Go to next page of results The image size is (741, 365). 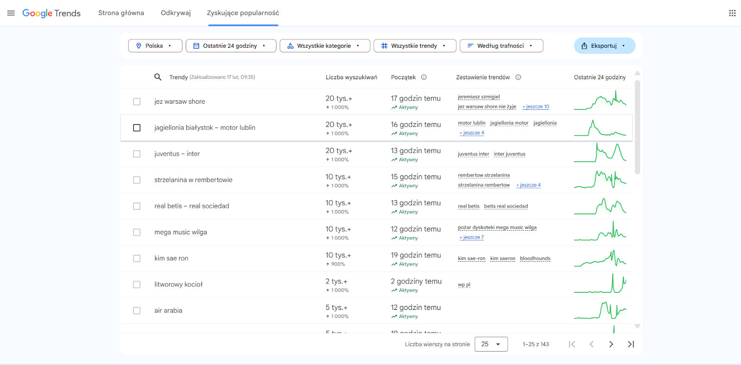pyautogui.click(x=611, y=344)
